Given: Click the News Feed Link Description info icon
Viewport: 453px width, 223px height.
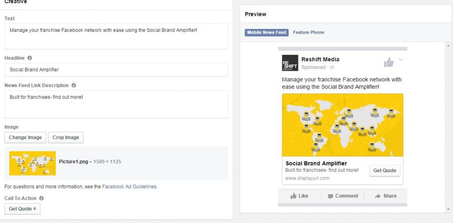Looking at the screenshot, I should tap(74, 85).
